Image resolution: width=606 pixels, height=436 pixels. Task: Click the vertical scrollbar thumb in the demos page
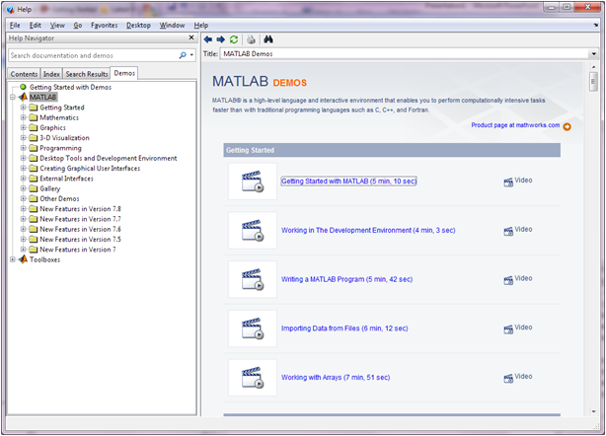pyautogui.click(x=593, y=82)
